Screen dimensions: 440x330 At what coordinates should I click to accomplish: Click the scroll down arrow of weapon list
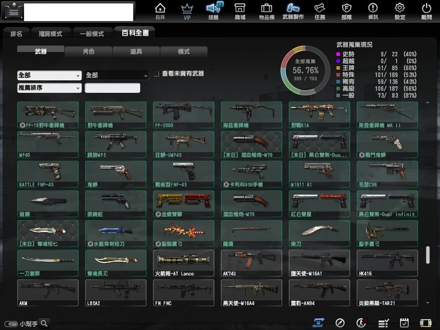tap(428, 303)
